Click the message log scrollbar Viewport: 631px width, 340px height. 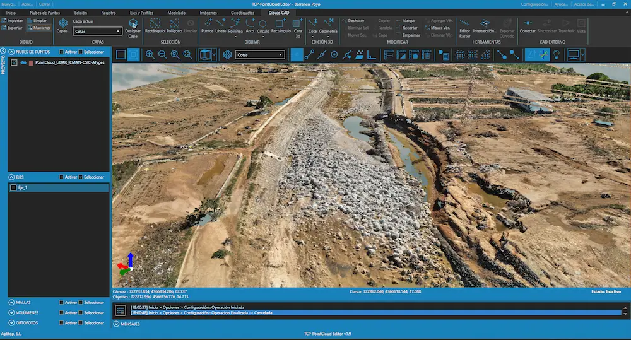point(625,310)
